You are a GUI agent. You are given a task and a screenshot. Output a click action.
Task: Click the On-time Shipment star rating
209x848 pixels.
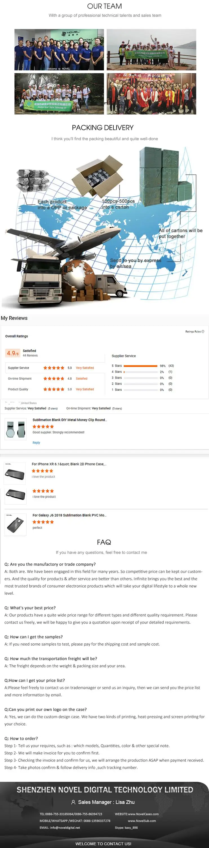coord(54,378)
